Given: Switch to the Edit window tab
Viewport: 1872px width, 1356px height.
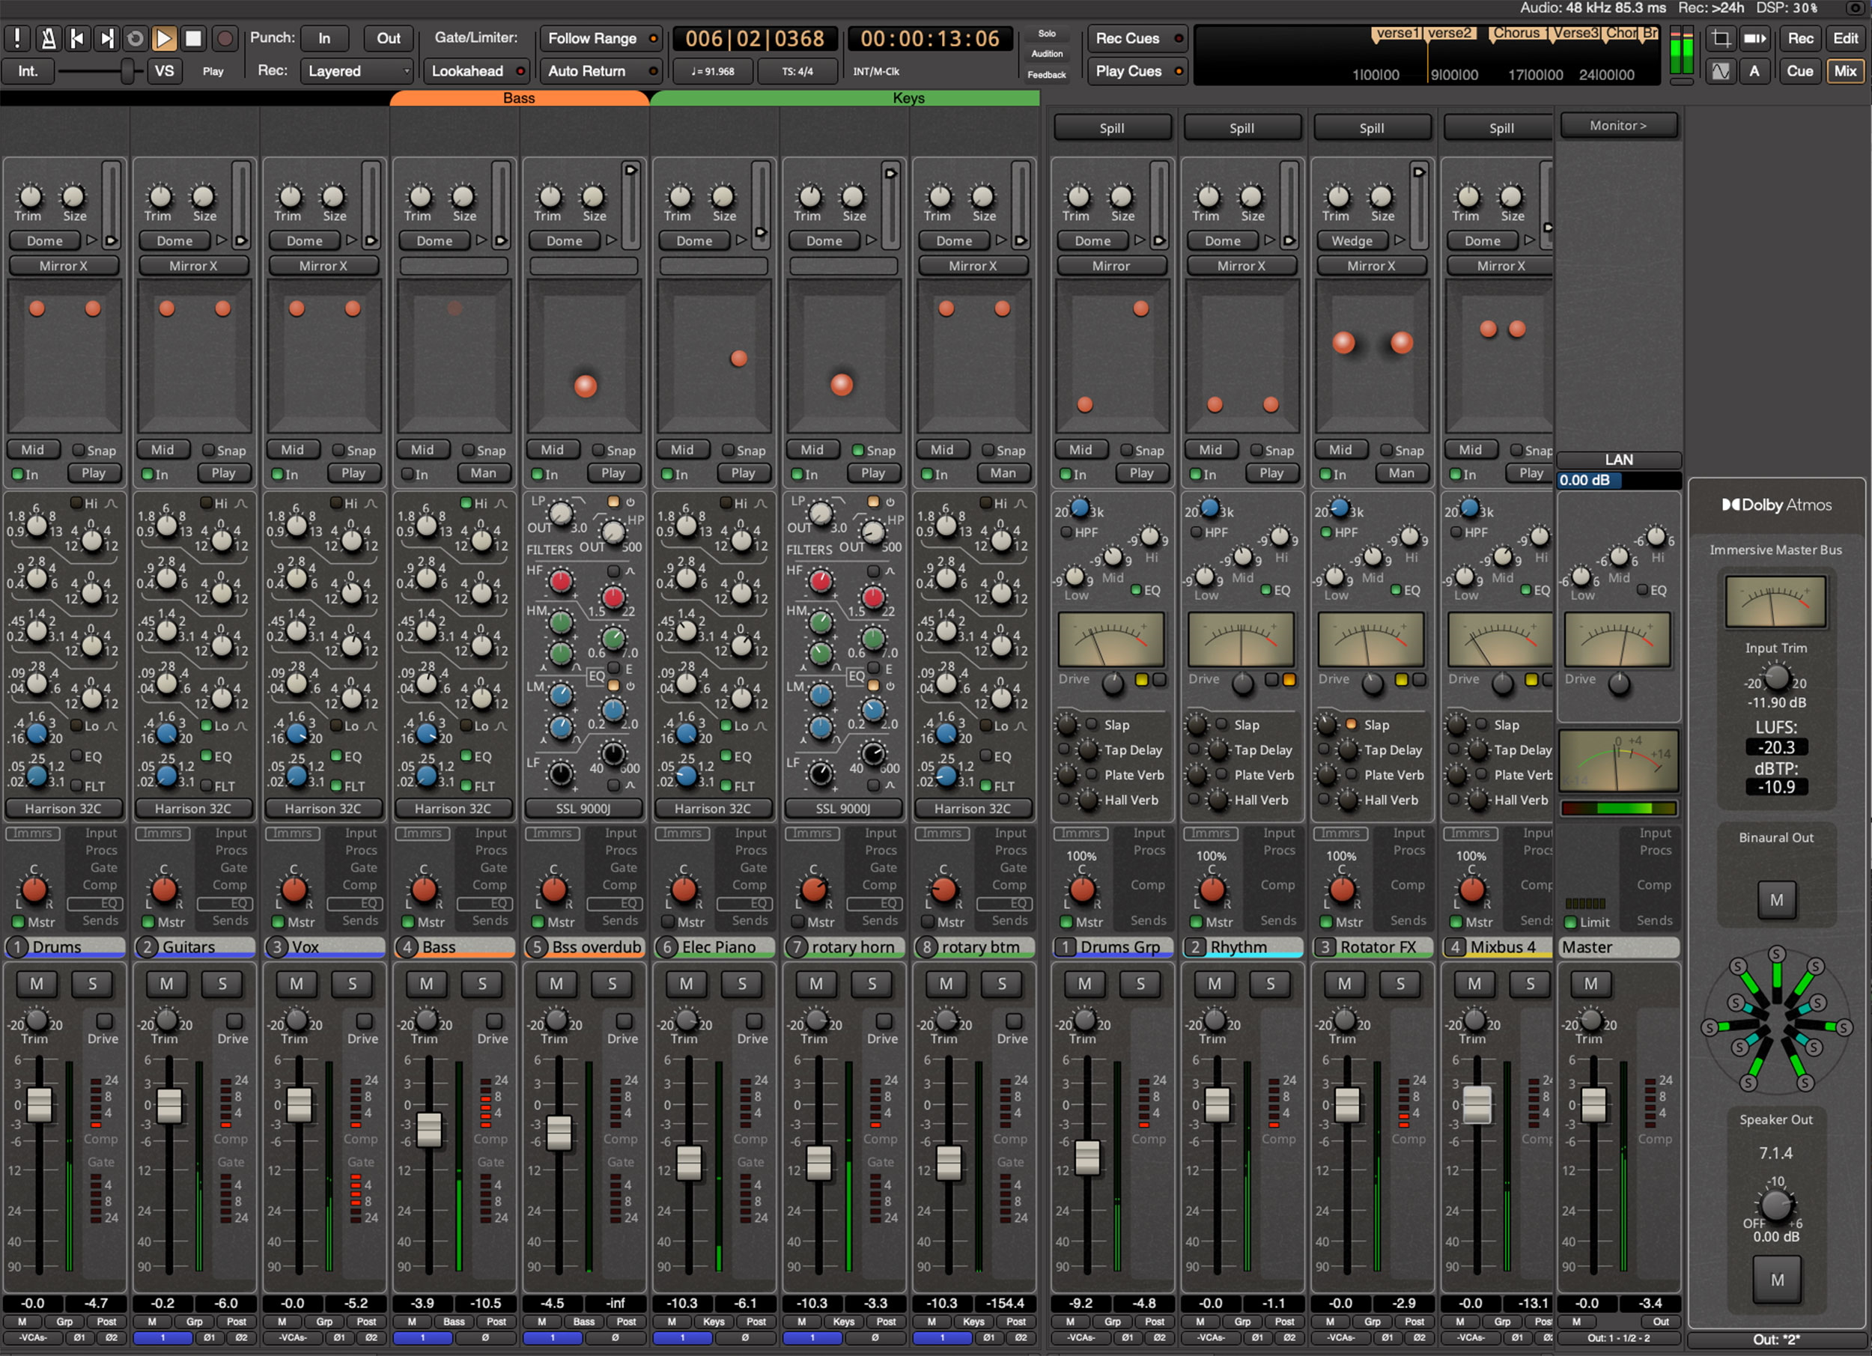Looking at the screenshot, I should [x=1846, y=39].
